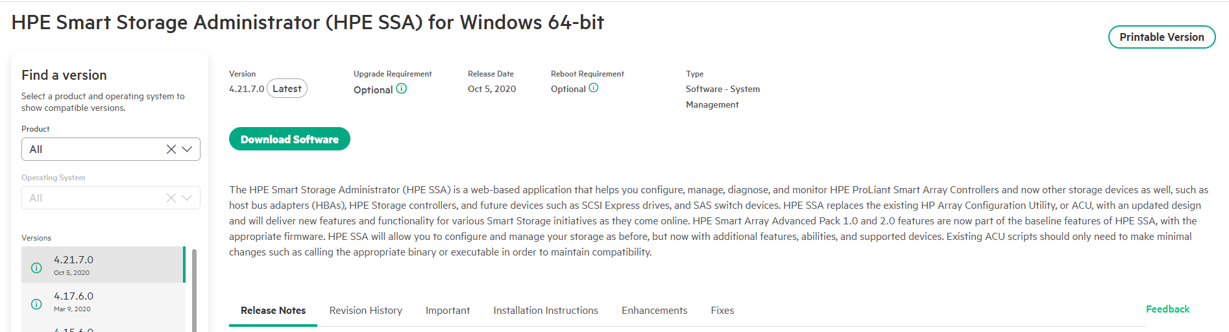Open the Feedback link
This screenshot has width=1229, height=332.
click(1167, 309)
